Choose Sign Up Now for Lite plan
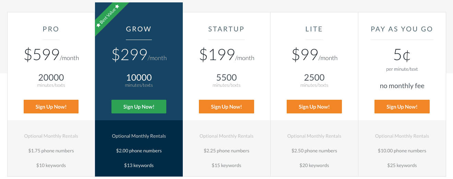The image size is (453, 179). [x=314, y=107]
